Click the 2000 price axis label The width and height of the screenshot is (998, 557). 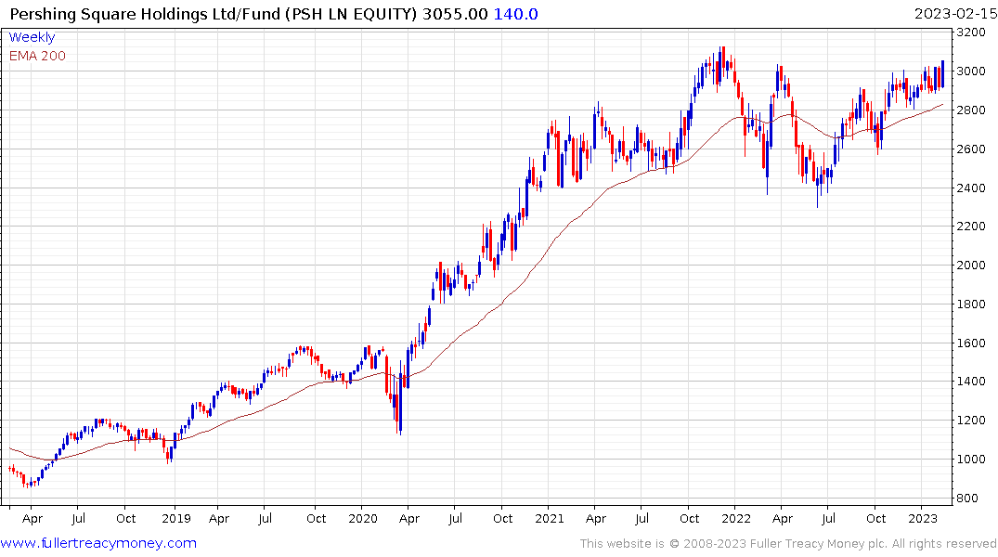971,266
